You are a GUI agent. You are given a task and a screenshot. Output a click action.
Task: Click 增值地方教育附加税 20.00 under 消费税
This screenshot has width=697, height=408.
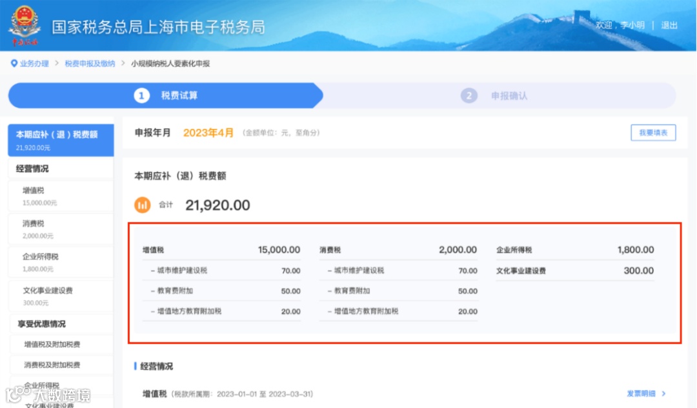398,311
